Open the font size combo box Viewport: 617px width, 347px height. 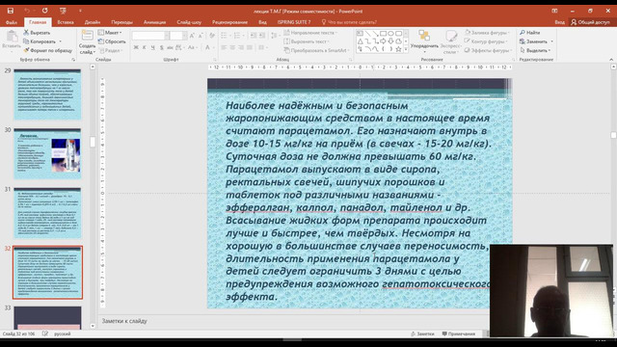[178, 36]
